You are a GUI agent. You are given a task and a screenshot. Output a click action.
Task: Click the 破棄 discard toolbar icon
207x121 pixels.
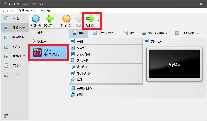79,19
